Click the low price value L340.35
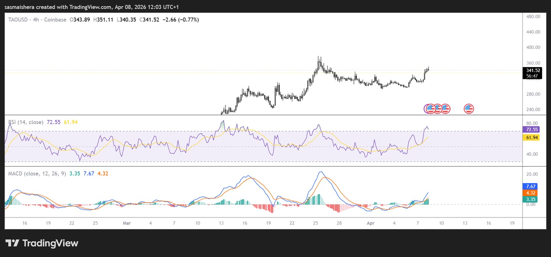551x257 pixels. (x=127, y=20)
